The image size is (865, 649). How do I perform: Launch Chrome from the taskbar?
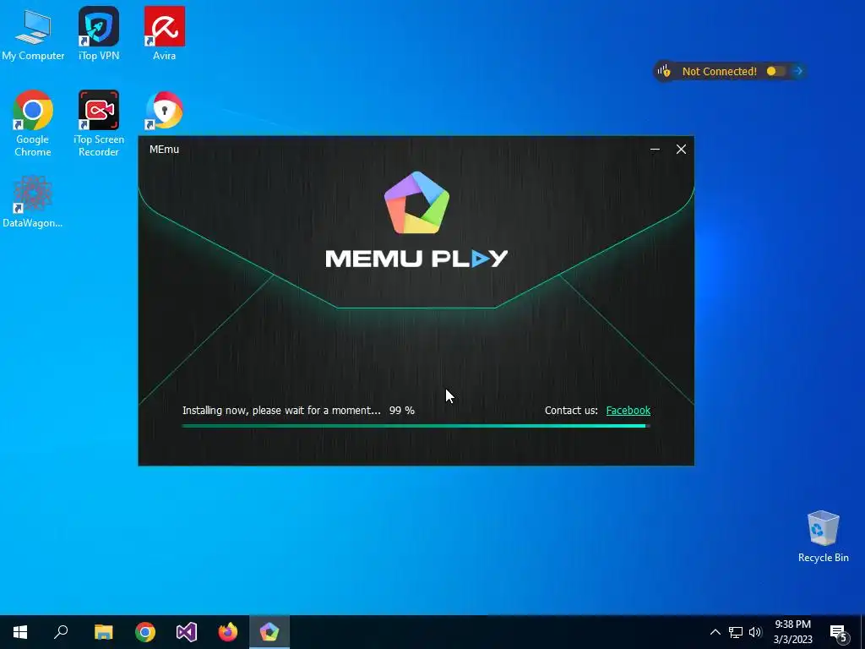(x=145, y=632)
